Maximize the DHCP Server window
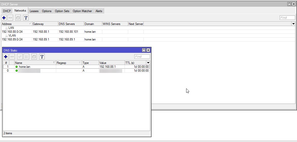Viewport: 297px width, 142px height. (289, 4)
